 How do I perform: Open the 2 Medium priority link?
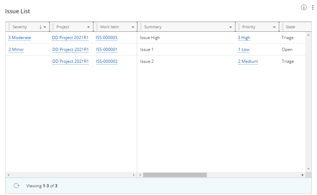248,61
